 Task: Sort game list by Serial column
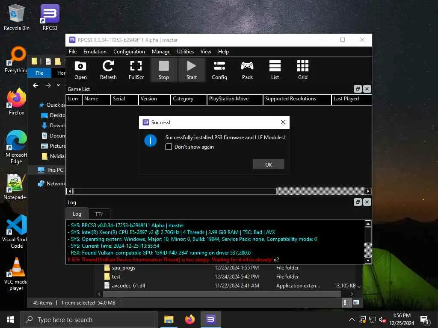(x=124, y=99)
